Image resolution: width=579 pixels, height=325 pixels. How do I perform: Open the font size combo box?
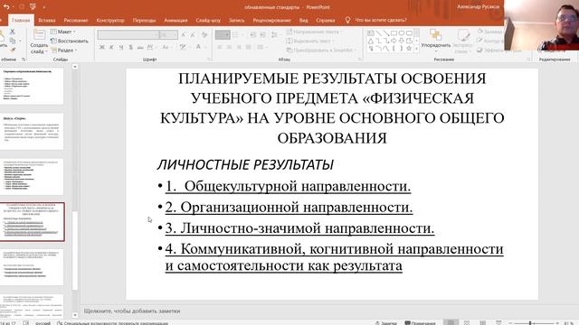pyautogui.click(x=168, y=34)
